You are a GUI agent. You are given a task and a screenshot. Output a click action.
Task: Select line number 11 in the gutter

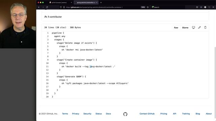click(47, 67)
